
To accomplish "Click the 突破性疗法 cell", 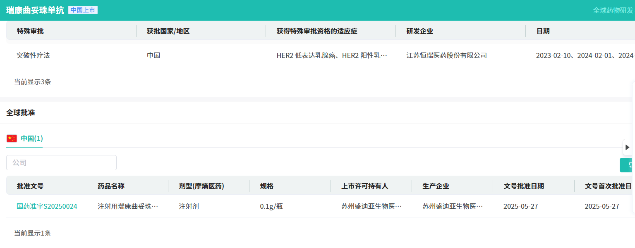I will tap(33, 55).
